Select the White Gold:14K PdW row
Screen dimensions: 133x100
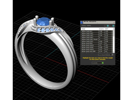97,51
